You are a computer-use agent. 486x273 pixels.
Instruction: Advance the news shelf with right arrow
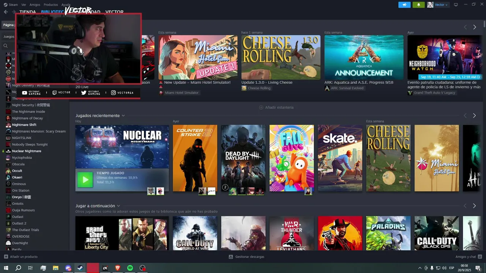[474, 27]
